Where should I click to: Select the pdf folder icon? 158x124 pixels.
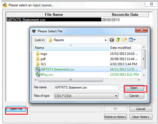37,59
